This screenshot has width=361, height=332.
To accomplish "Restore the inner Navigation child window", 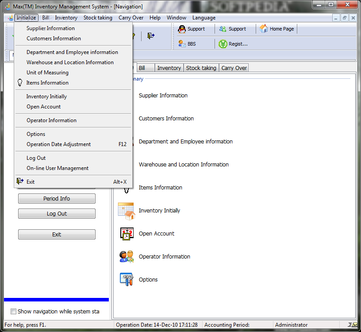I will (345, 18).
